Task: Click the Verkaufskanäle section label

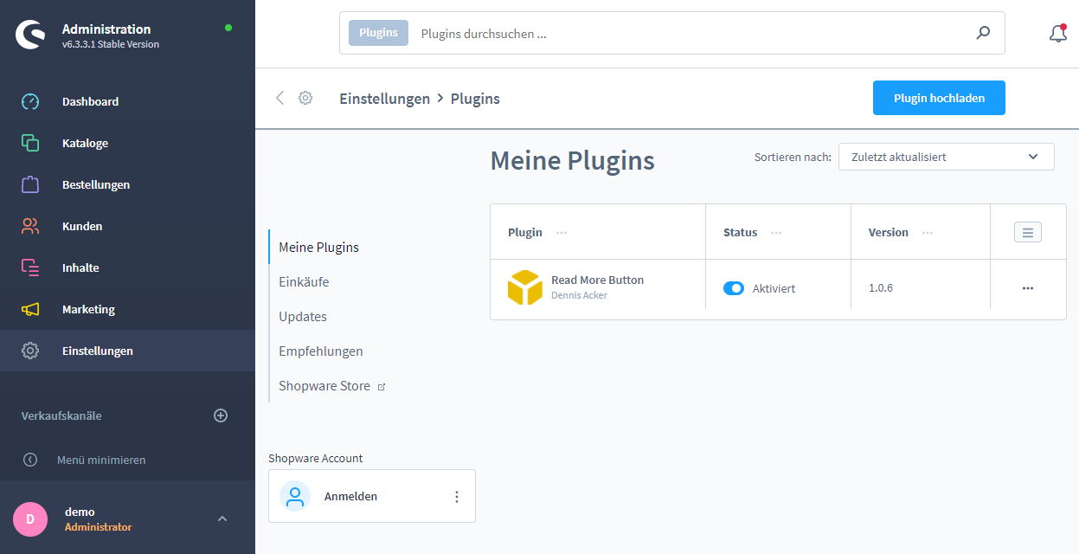Action: 61,415
